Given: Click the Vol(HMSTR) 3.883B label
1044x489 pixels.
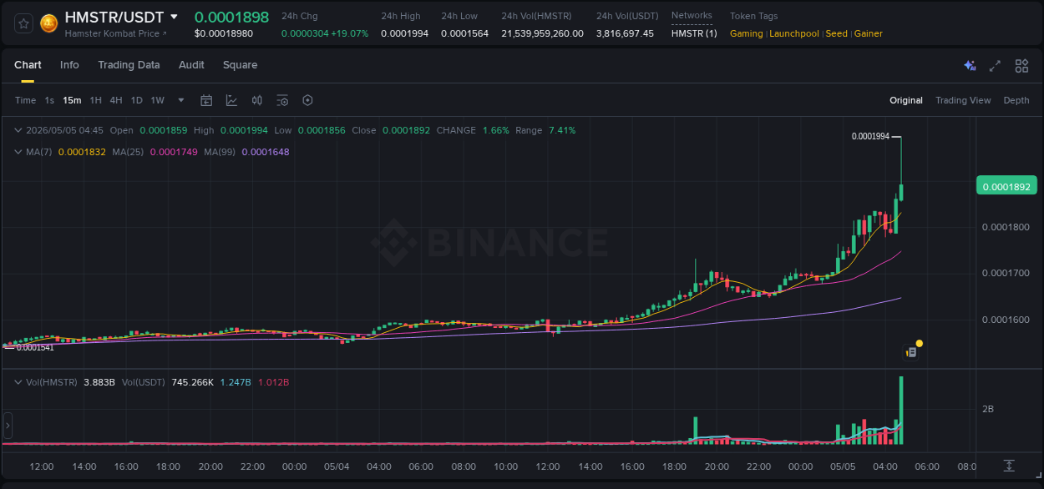Looking at the screenshot, I should [70, 382].
